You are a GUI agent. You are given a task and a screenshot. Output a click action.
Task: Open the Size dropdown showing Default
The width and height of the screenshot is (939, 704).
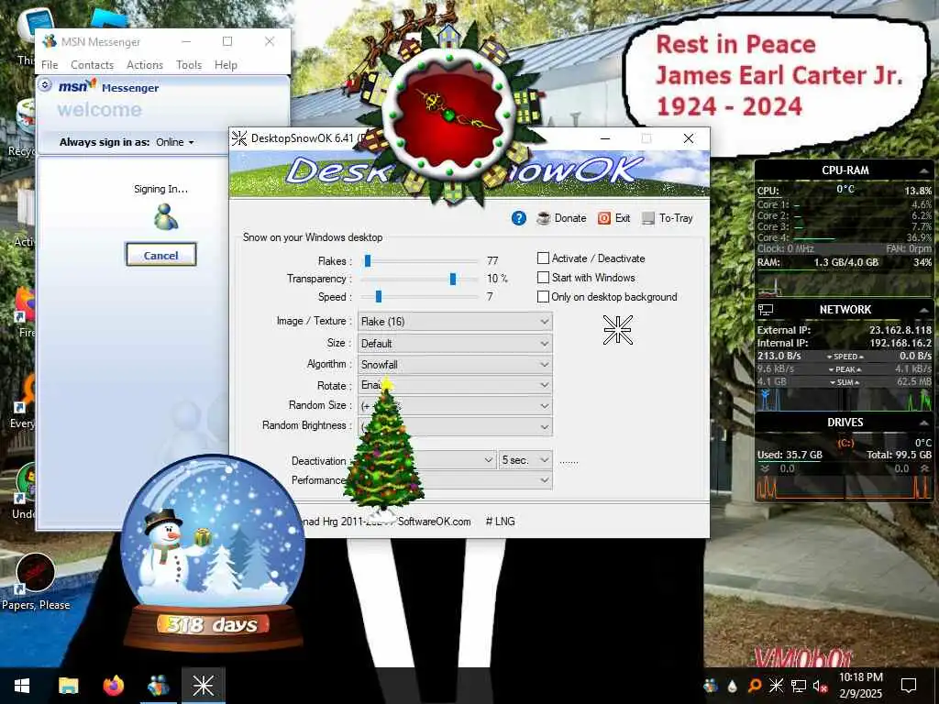click(x=455, y=343)
